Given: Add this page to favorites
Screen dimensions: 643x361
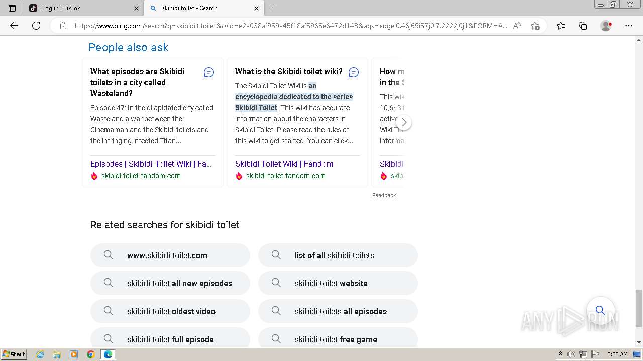Looking at the screenshot, I should point(535,26).
